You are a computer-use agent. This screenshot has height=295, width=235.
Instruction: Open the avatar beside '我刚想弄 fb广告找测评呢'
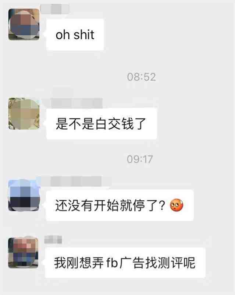click(x=24, y=253)
